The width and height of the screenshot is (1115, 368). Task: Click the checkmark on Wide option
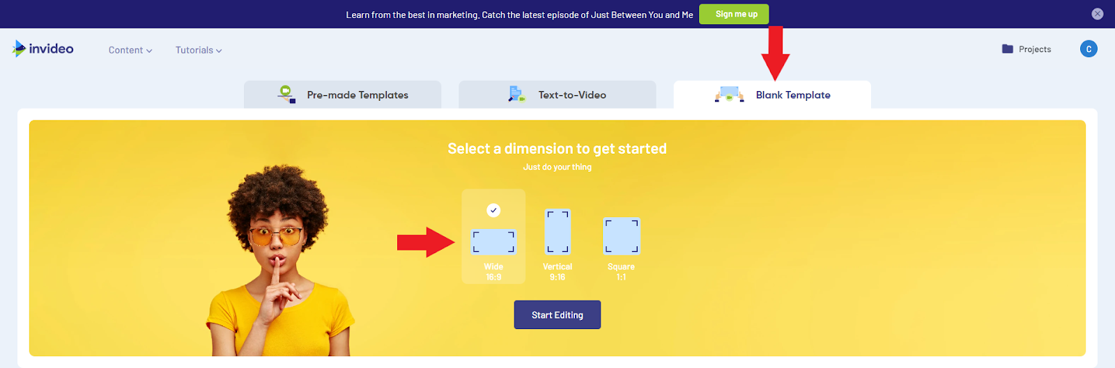[x=493, y=210]
